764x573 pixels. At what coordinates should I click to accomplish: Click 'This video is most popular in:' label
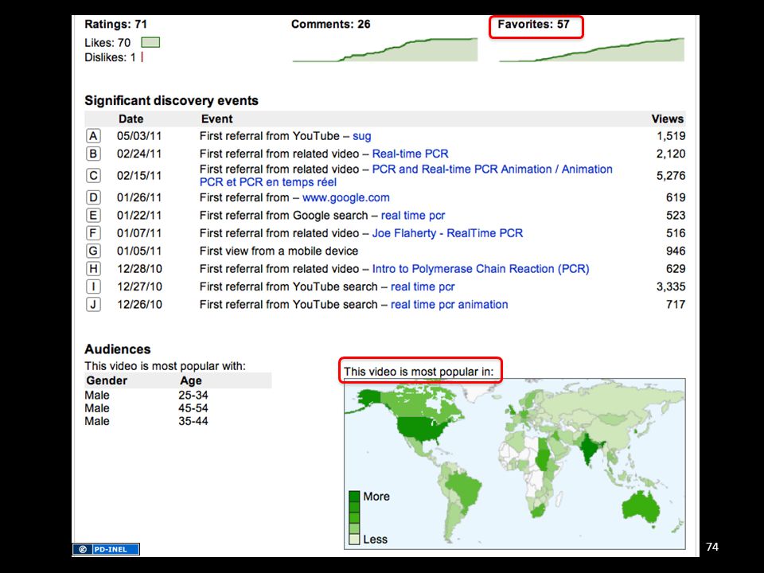point(419,372)
